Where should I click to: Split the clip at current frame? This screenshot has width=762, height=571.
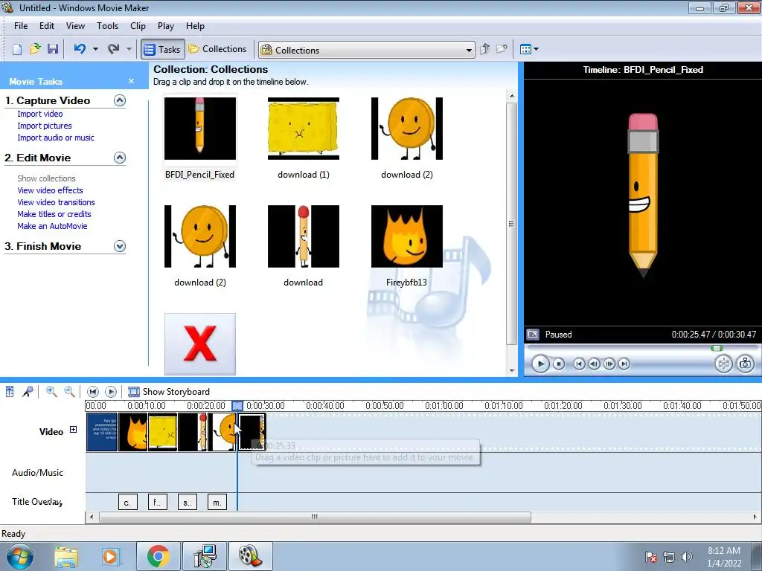[x=723, y=364]
